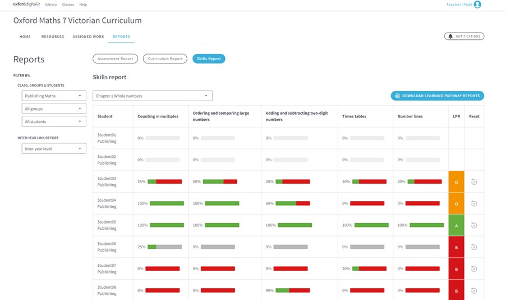Click Student07 Times tables 20% bar
The height and width of the screenshot is (300, 506).
[369, 269]
